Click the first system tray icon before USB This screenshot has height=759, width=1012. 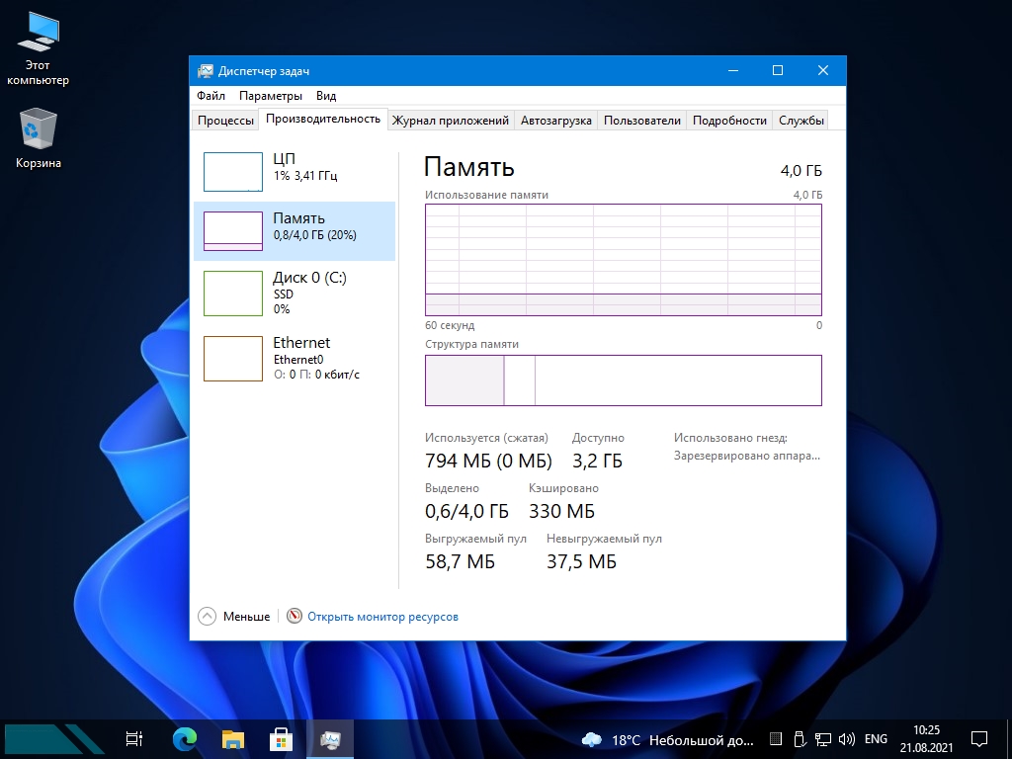click(777, 739)
